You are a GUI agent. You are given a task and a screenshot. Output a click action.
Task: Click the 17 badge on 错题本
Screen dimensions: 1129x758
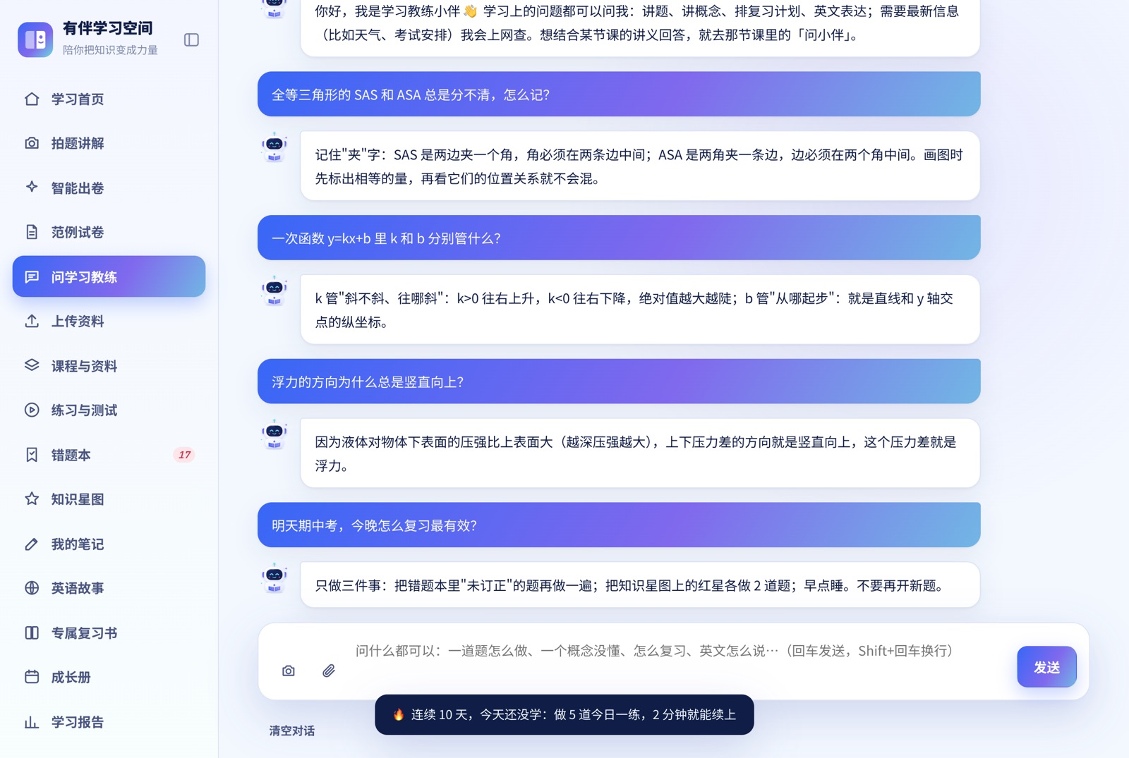tap(184, 455)
